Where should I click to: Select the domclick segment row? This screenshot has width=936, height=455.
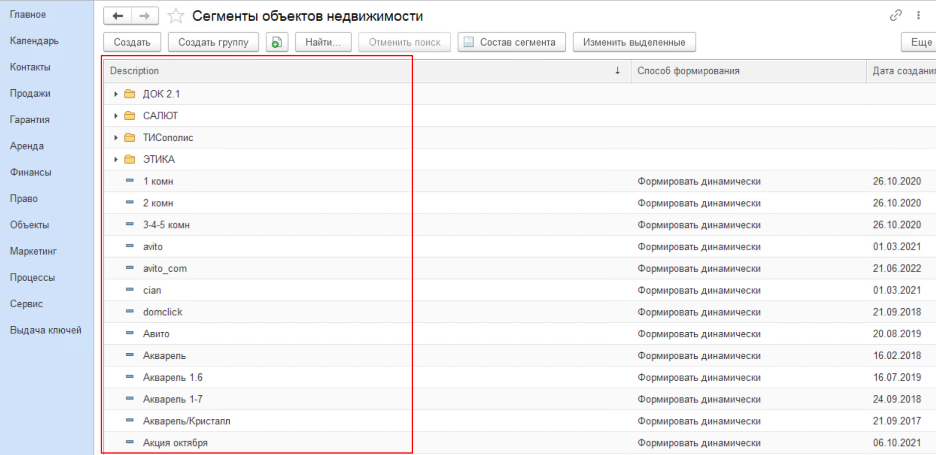163,312
